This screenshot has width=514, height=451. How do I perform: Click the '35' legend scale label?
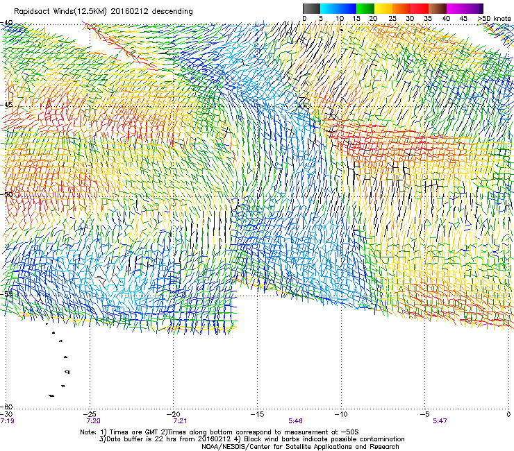click(x=428, y=19)
